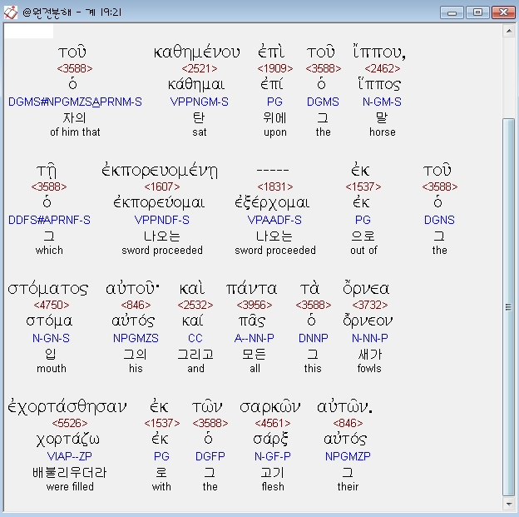Click the Greek word αὐτῶν

click(345, 407)
